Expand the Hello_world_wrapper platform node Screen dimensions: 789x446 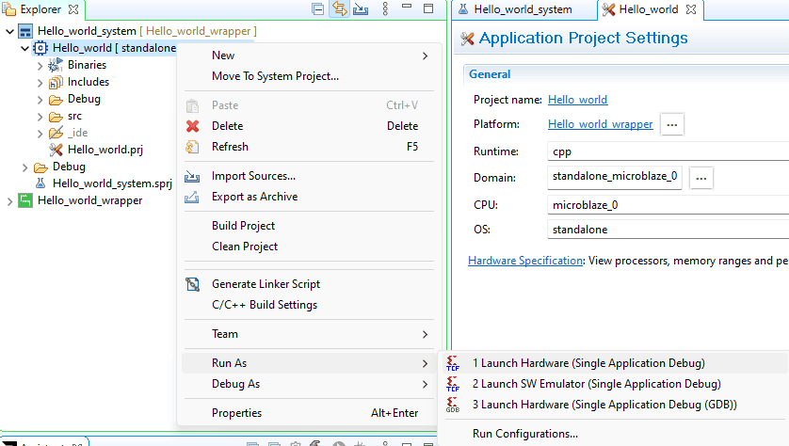click(9, 200)
